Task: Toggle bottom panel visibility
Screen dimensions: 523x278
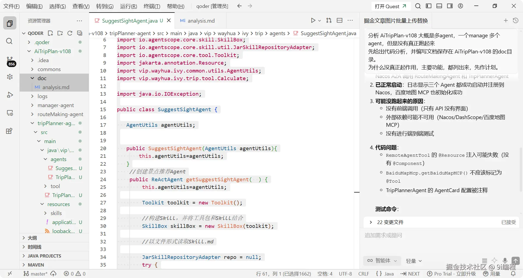Action: point(439,6)
